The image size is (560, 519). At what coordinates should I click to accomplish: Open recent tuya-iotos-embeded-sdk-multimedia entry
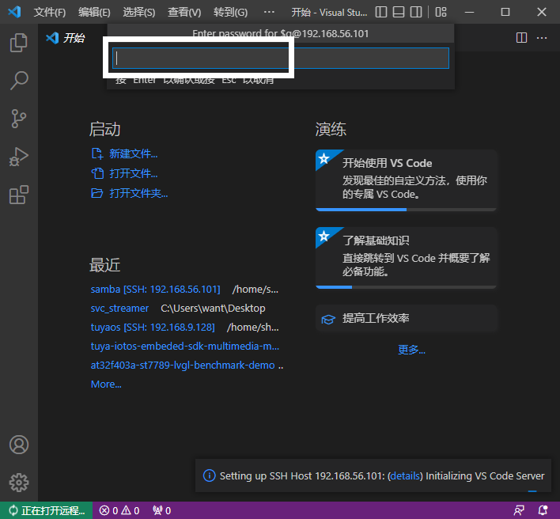pos(185,346)
